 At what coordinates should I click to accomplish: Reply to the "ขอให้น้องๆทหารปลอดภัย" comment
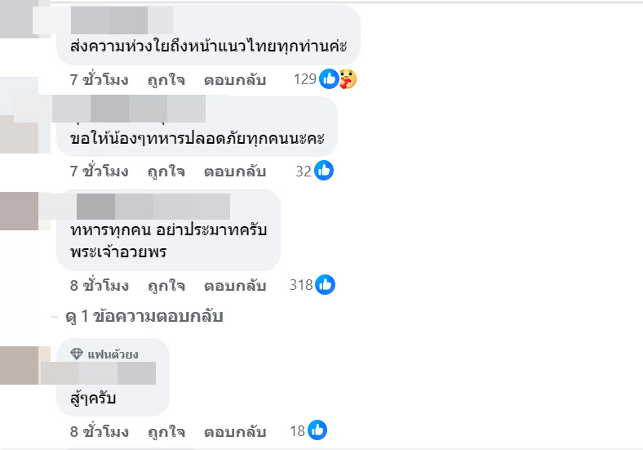(x=235, y=172)
